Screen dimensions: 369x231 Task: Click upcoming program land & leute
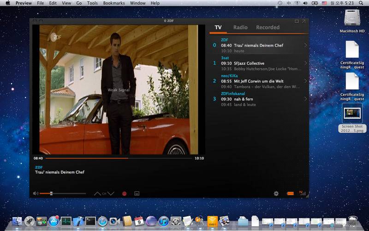point(245,105)
